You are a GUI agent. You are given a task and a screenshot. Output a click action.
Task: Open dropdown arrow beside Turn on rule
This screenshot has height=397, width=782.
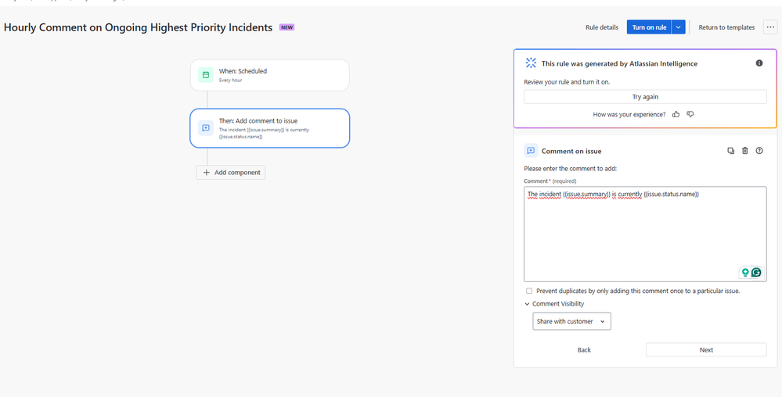679,27
